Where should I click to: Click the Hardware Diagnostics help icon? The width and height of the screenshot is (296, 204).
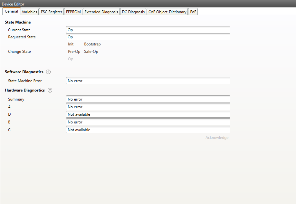50,90
